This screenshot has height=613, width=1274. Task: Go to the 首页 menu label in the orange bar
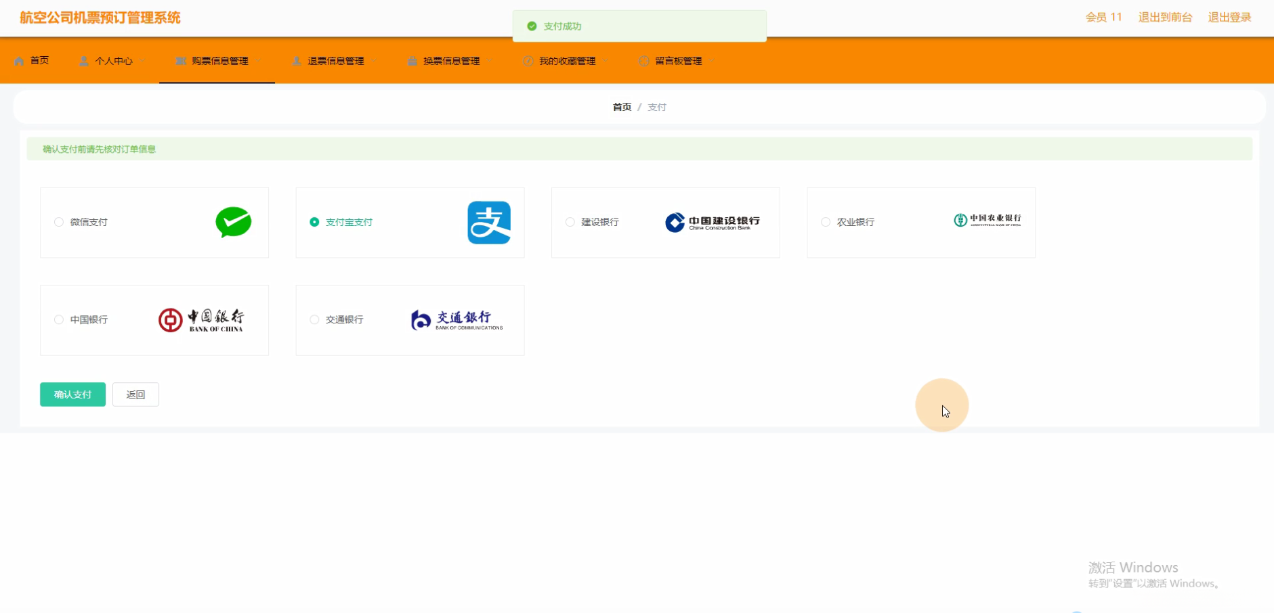click(x=39, y=60)
